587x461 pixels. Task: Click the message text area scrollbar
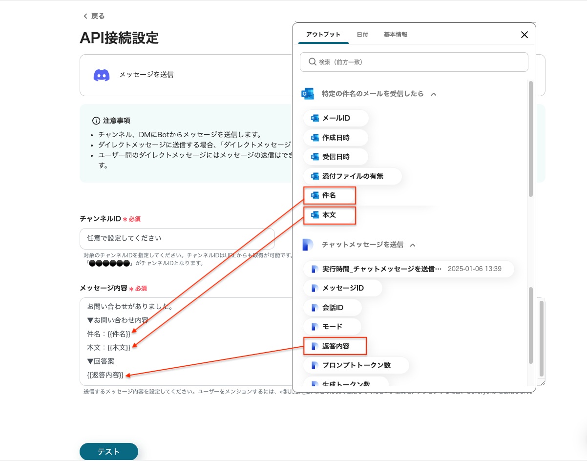541,338
